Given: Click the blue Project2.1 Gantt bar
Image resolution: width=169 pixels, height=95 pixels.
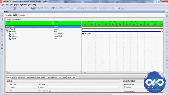Looking at the screenshot, I should (x=121, y=31).
